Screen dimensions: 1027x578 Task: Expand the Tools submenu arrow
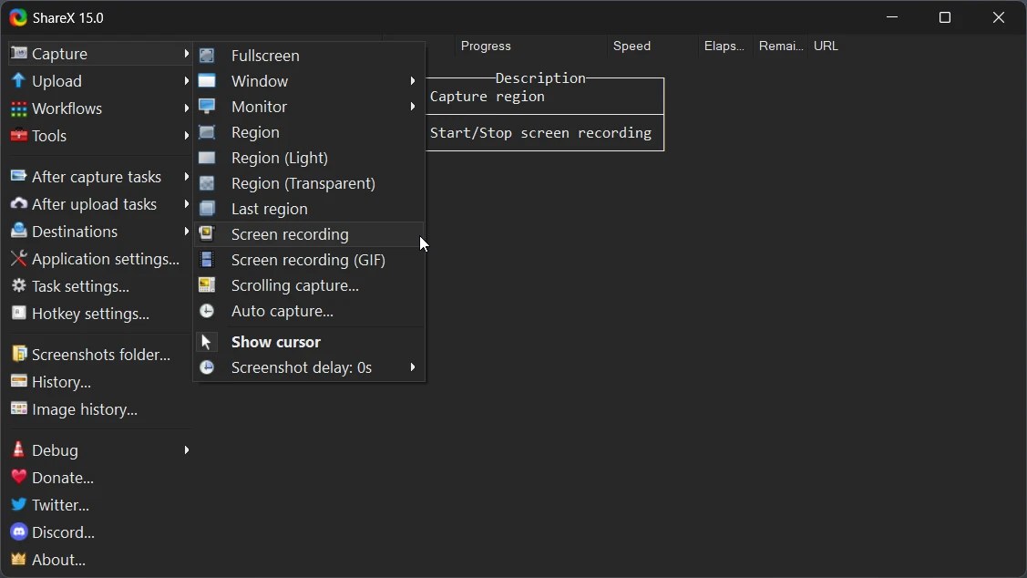pyautogui.click(x=187, y=136)
